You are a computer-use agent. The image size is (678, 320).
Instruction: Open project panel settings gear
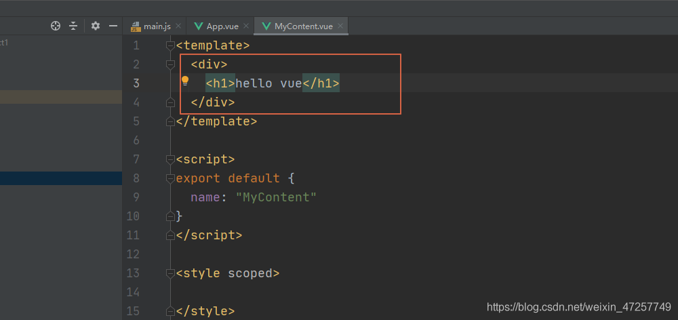pos(96,26)
